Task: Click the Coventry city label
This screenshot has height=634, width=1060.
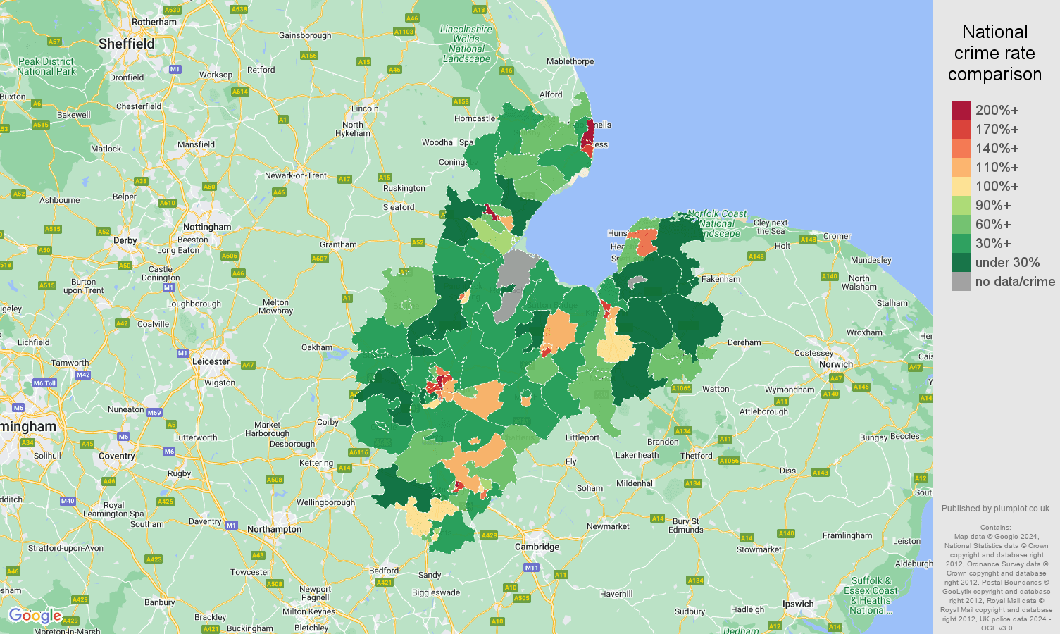Action: [x=117, y=456]
